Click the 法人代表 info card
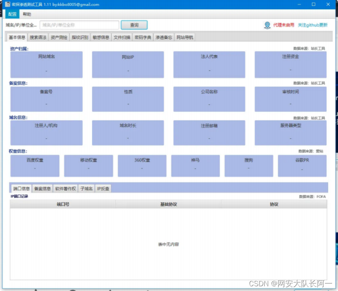 click(209, 65)
